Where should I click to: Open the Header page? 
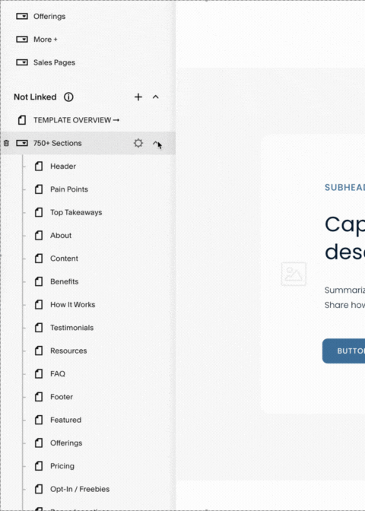63,167
